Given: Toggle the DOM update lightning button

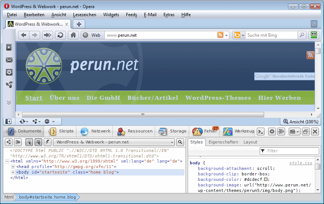Looking at the screenshot, I should pos(47,142).
